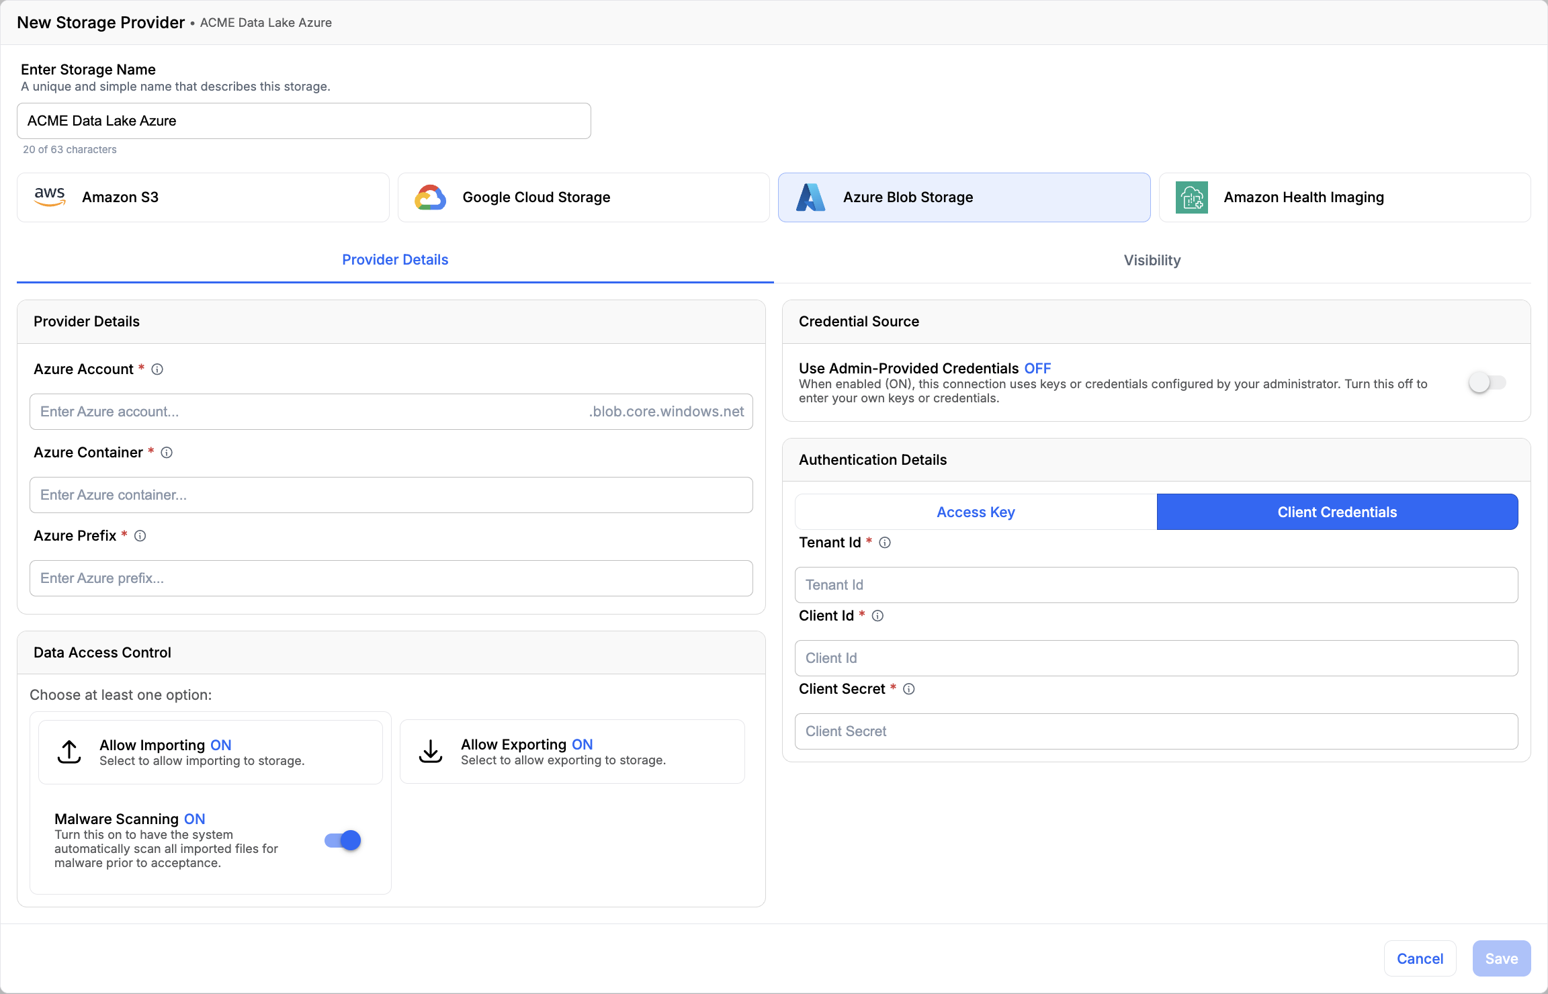This screenshot has width=1548, height=994.
Task: Show info for Tenant Id field
Action: coord(885,543)
